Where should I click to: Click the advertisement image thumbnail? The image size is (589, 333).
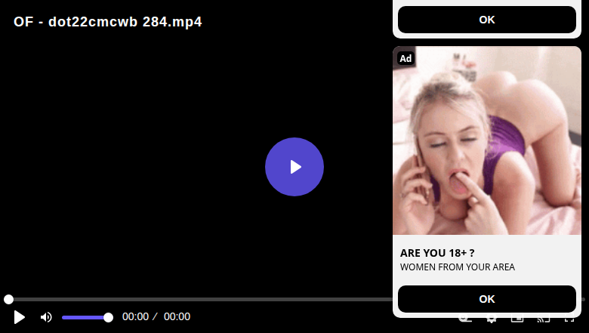tap(487, 140)
